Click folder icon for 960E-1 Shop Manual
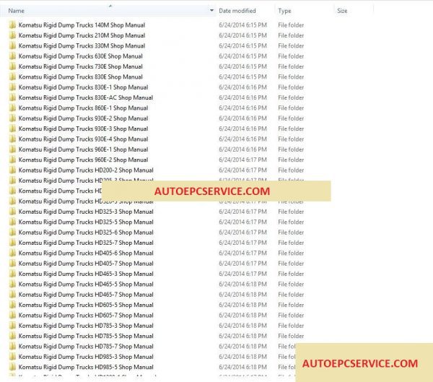 pos(12,149)
